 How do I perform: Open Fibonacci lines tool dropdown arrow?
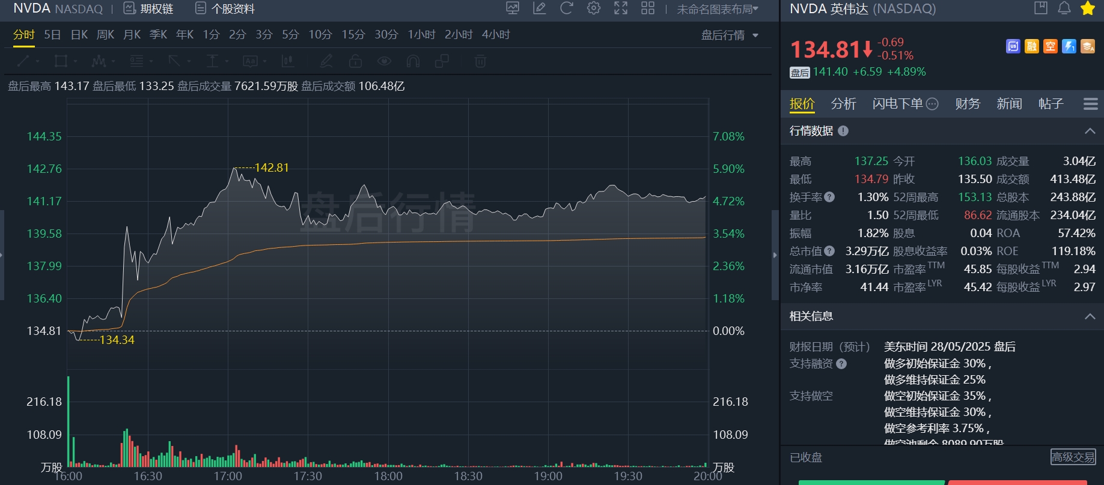pos(151,61)
